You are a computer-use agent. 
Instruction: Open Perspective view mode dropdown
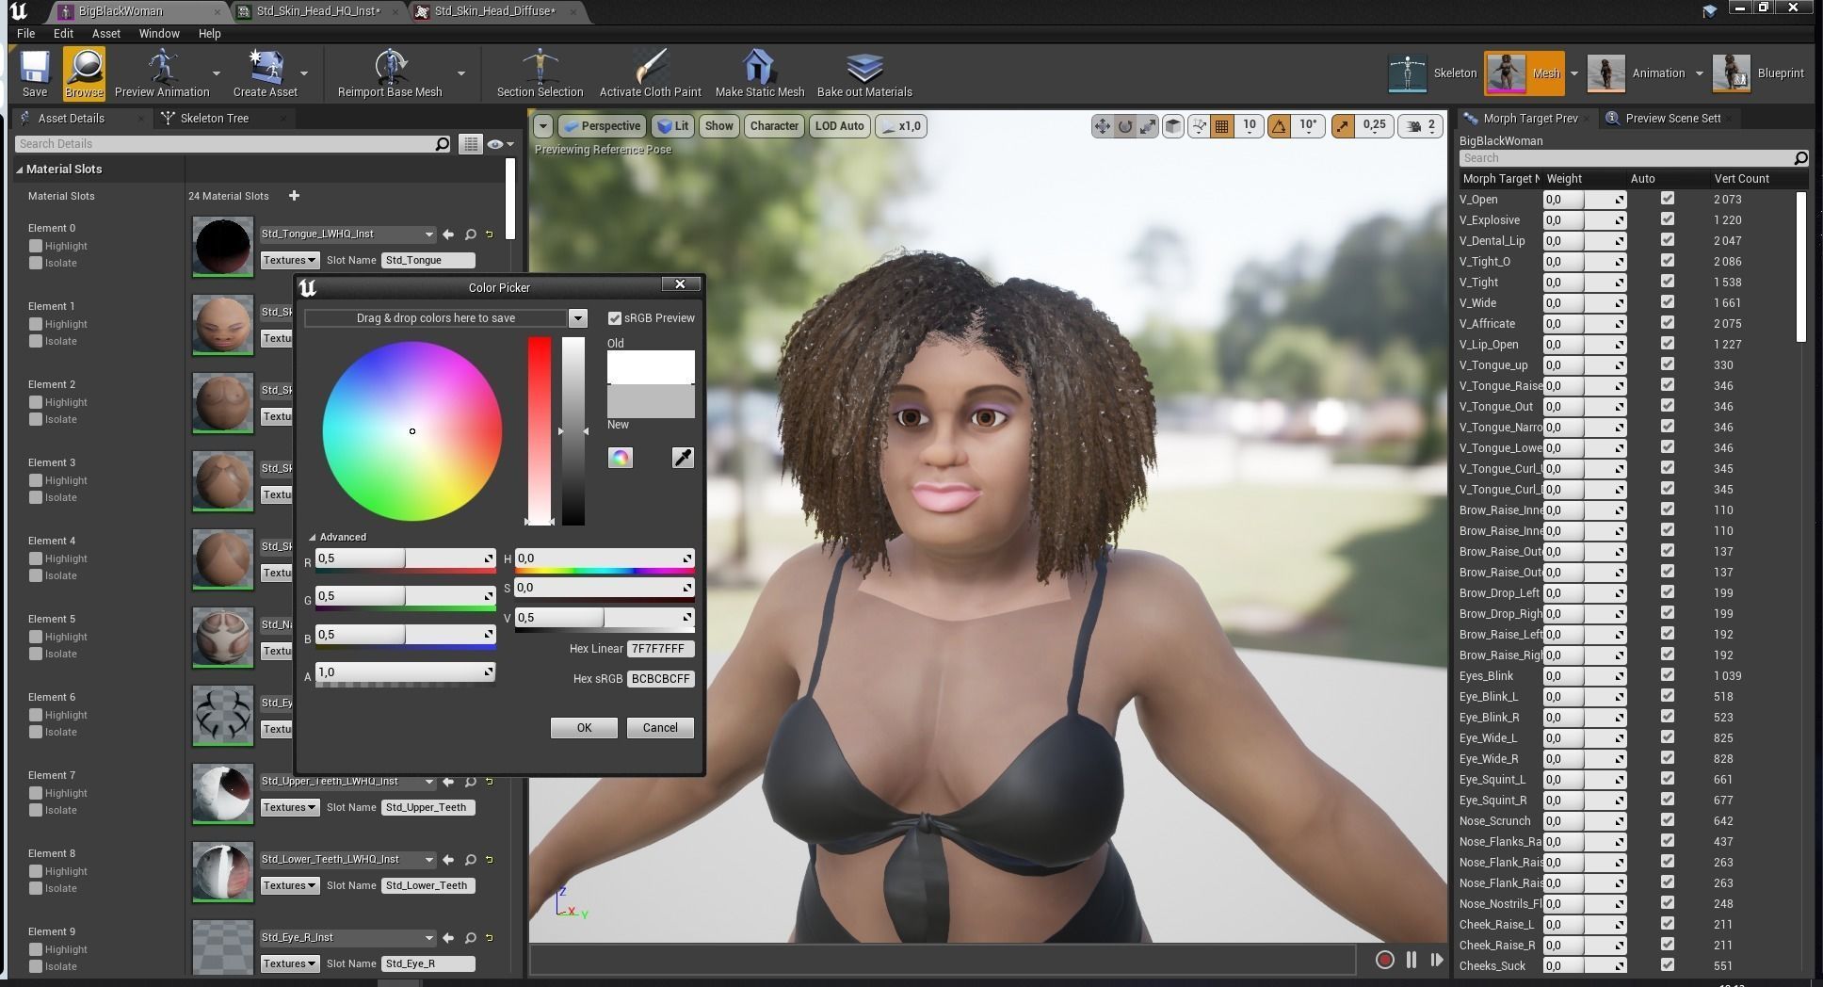[601, 126]
